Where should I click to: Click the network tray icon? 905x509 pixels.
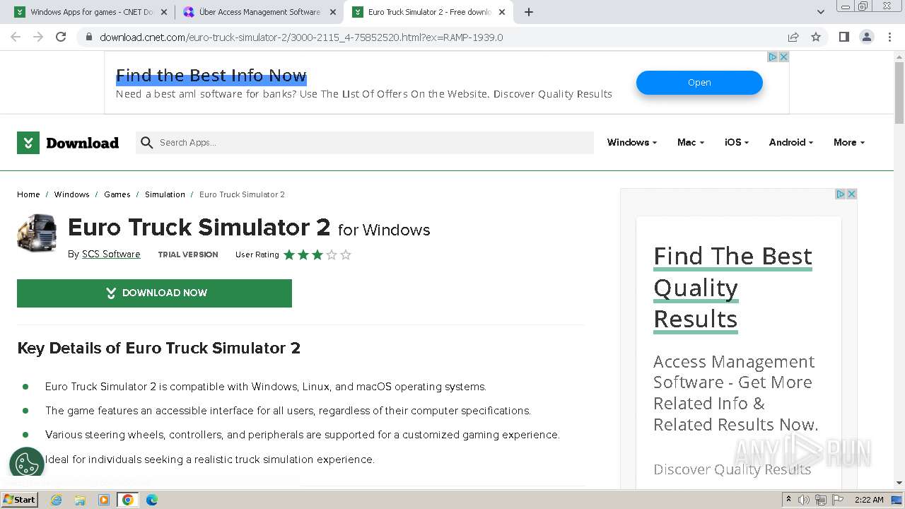(x=821, y=500)
